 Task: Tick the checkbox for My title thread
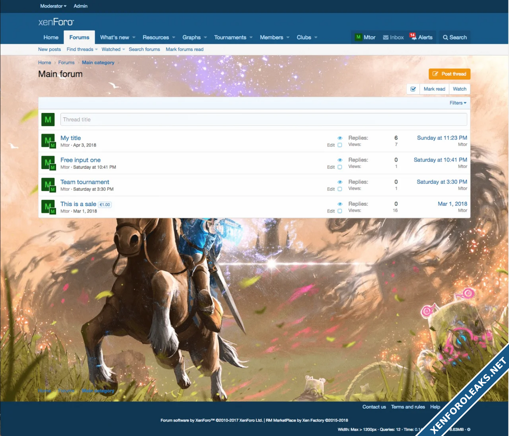coord(340,145)
